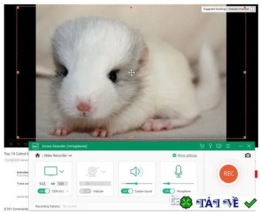This screenshot has height=212, width=260.
Task: Open the hamburger menu icon
Action: point(228,146)
